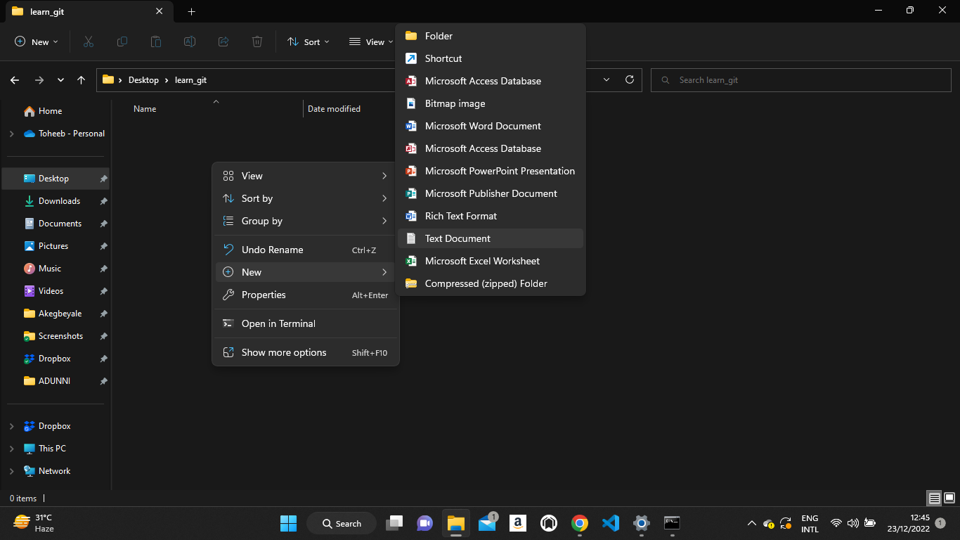Expand the address bar history dropdown
Image resolution: width=960 pixels, height=540 pixels.
tap(607, 79)
